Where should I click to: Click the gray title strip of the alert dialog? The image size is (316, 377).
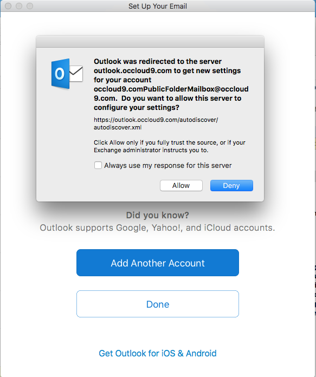[x=150, y=42]
